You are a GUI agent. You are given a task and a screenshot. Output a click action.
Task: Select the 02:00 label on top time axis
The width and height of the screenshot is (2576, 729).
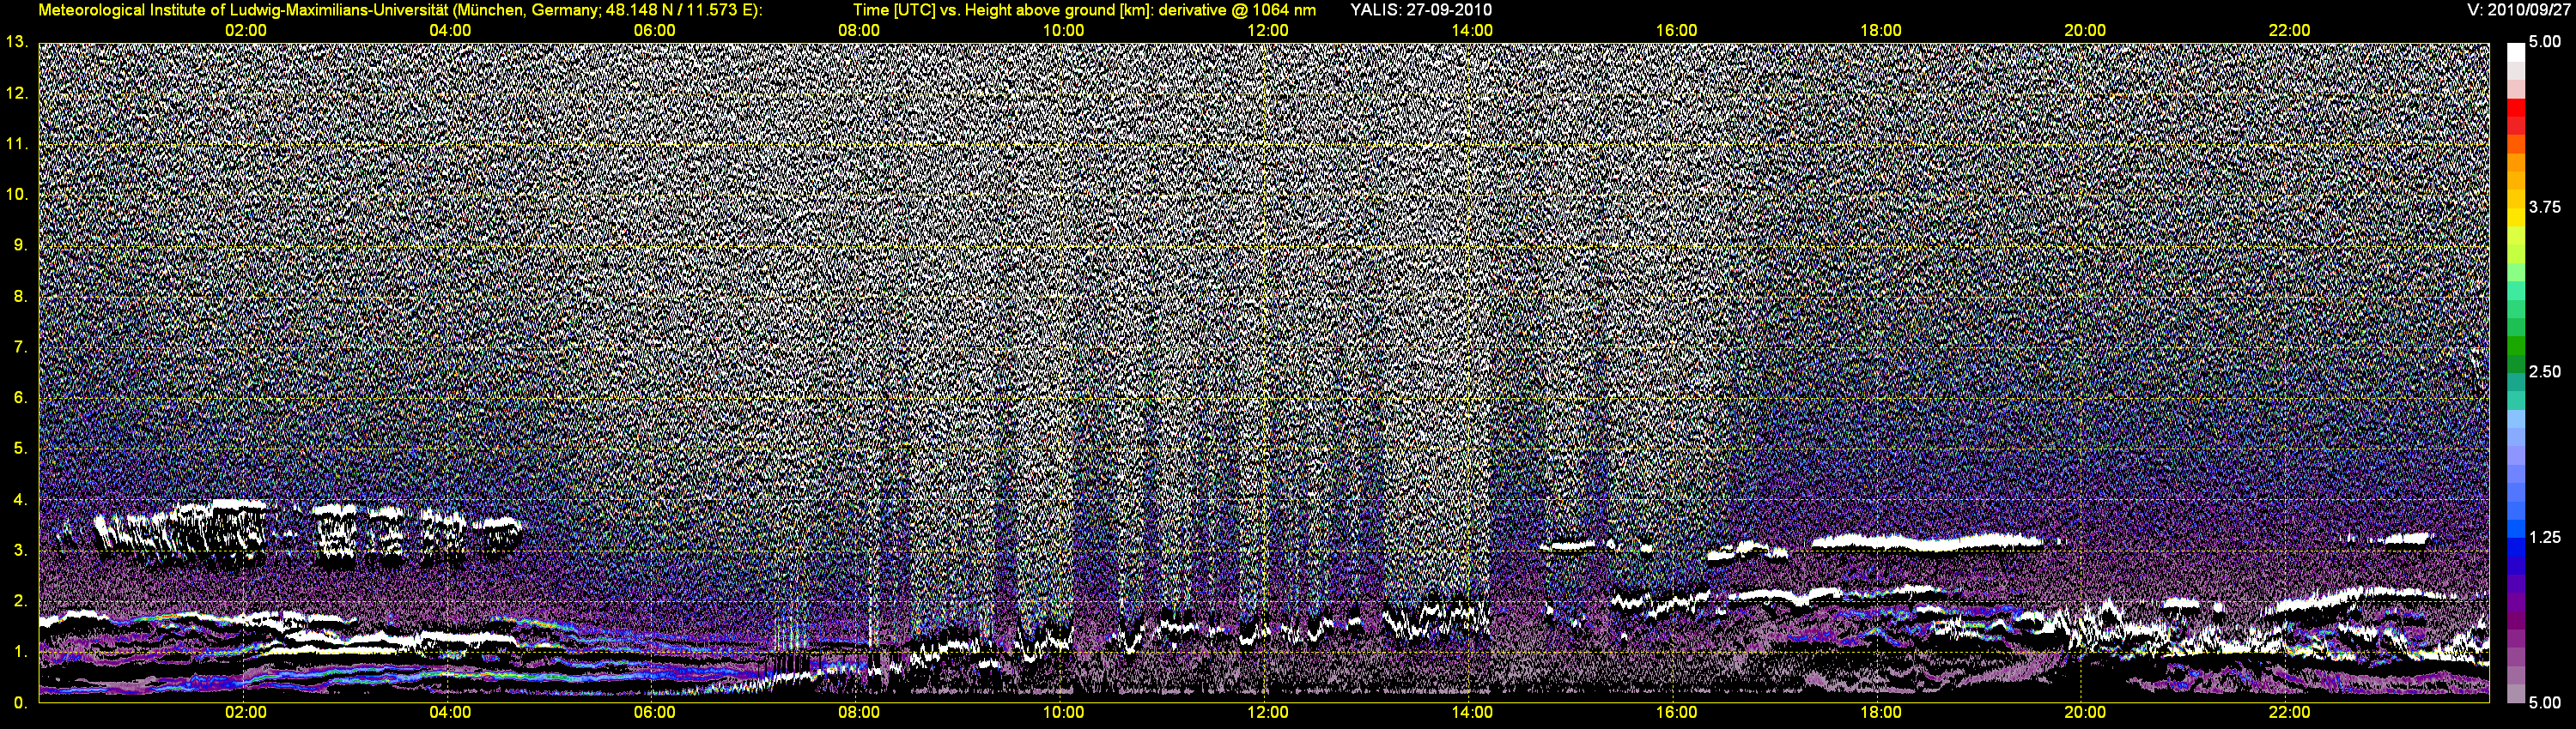pos(245,31)
